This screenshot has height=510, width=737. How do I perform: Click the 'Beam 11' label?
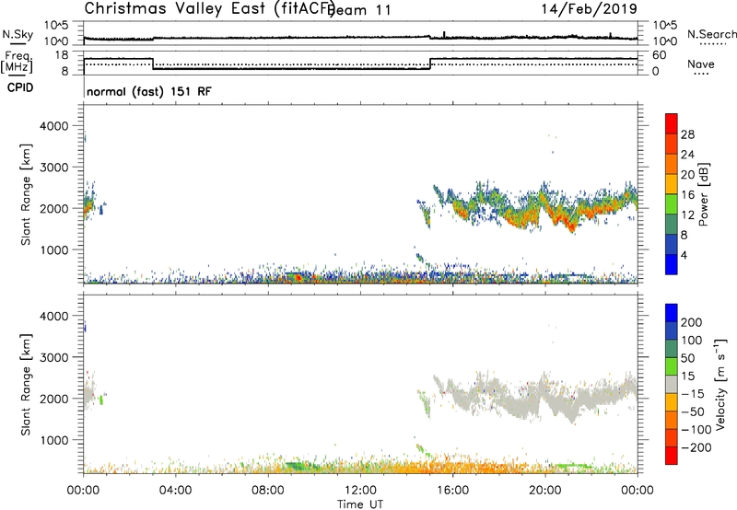coord(359,10)
